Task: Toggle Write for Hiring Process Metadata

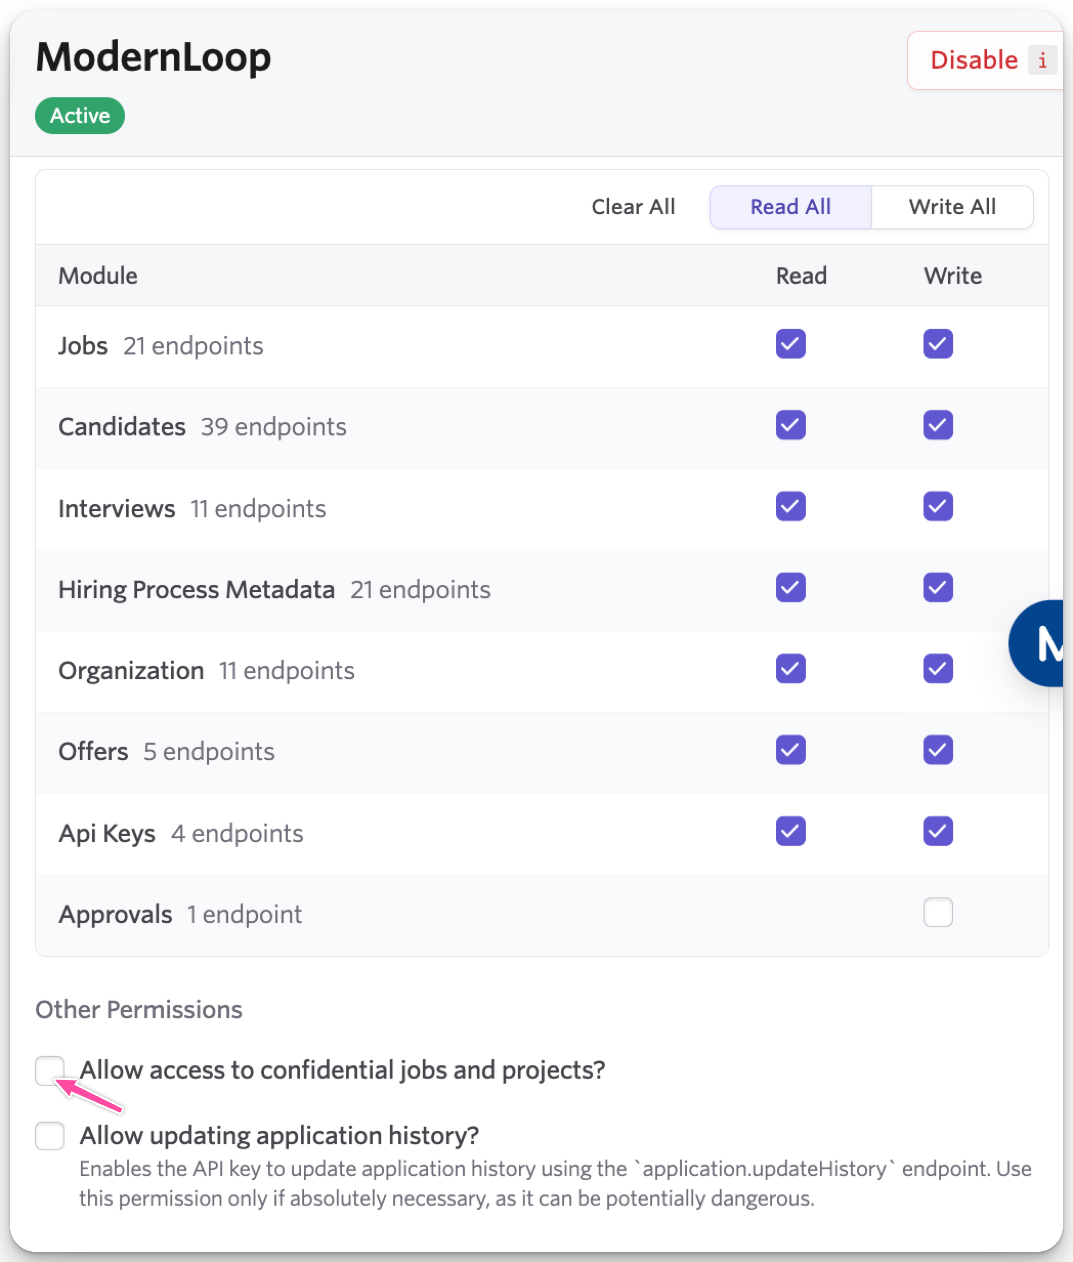Action: [937, 587]
